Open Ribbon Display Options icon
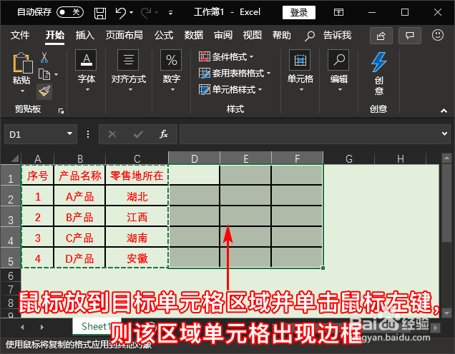 [x=338, y=12]
